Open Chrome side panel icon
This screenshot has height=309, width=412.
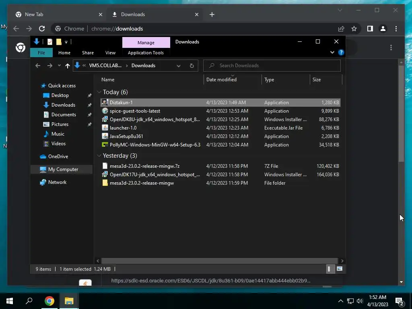(370, 29)
